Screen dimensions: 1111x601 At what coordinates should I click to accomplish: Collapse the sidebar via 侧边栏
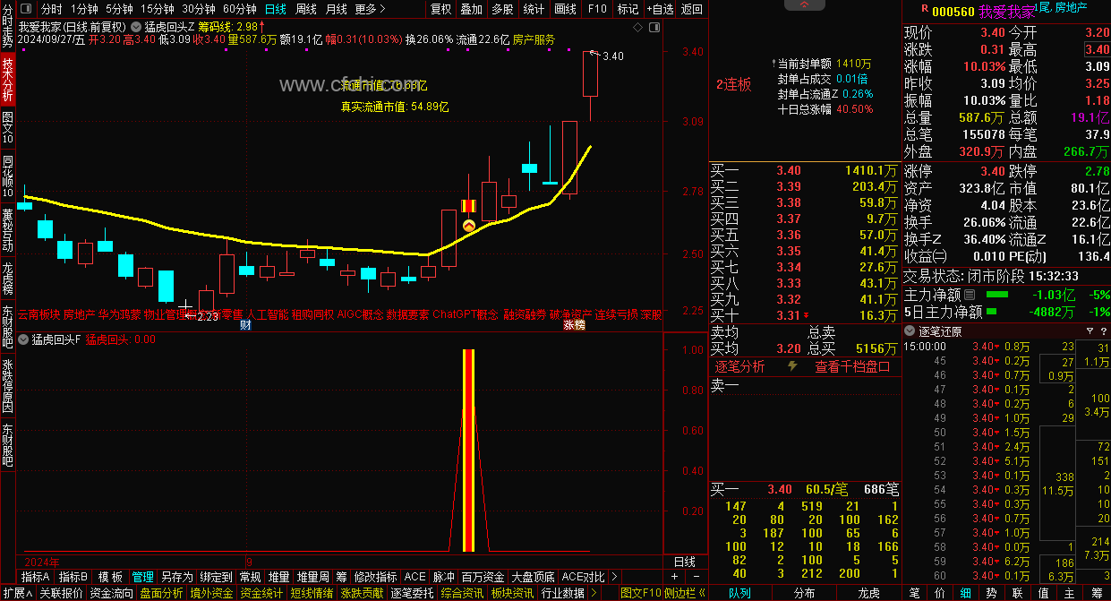point(685,593)
